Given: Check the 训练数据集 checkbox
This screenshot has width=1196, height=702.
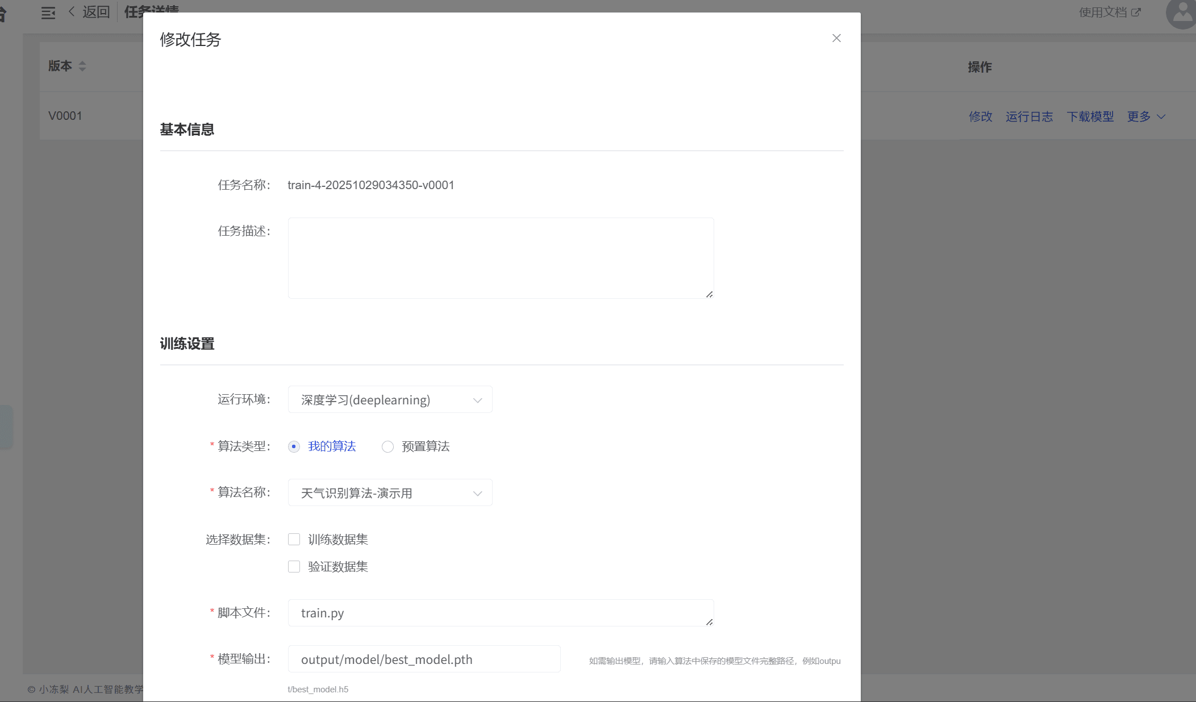Looking at the screenshot, I should click(294, 540).
